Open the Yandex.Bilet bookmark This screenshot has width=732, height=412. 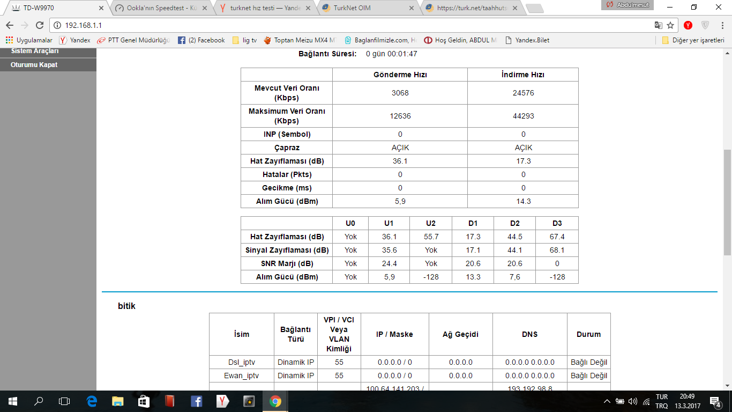tap(528, 40)
